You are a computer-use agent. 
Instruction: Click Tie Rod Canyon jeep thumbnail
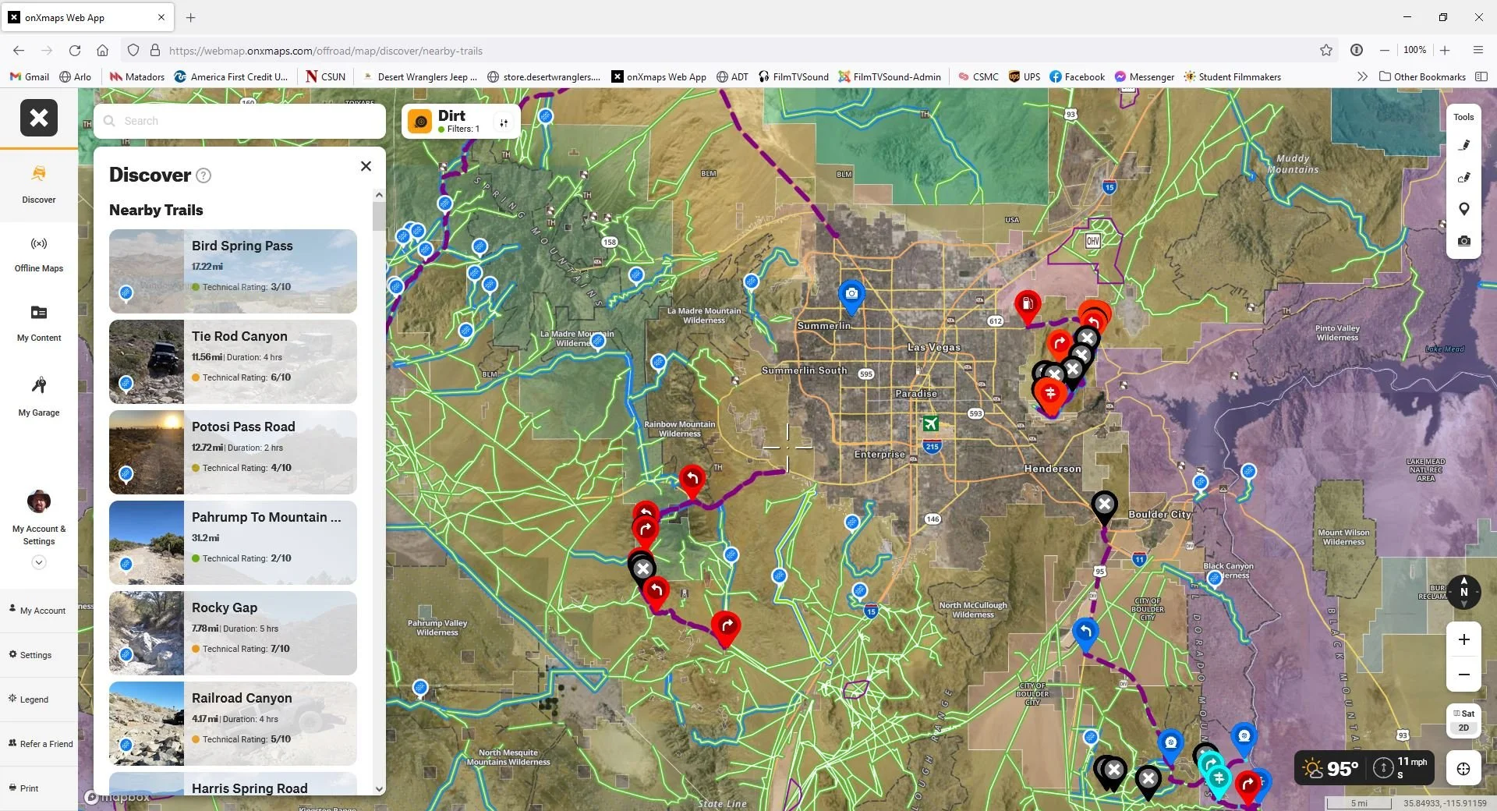pos(147,362)
